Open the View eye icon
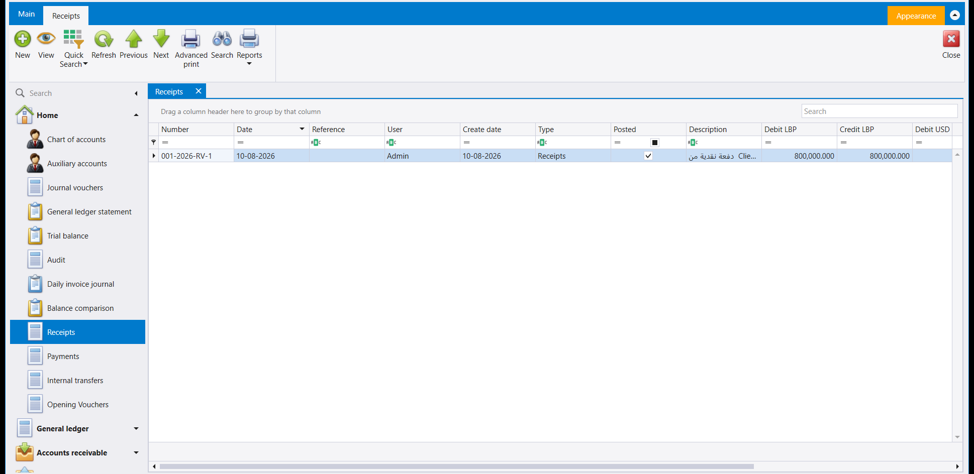The height and width of the screenshot is (474, 974). [x=46, y=39]
